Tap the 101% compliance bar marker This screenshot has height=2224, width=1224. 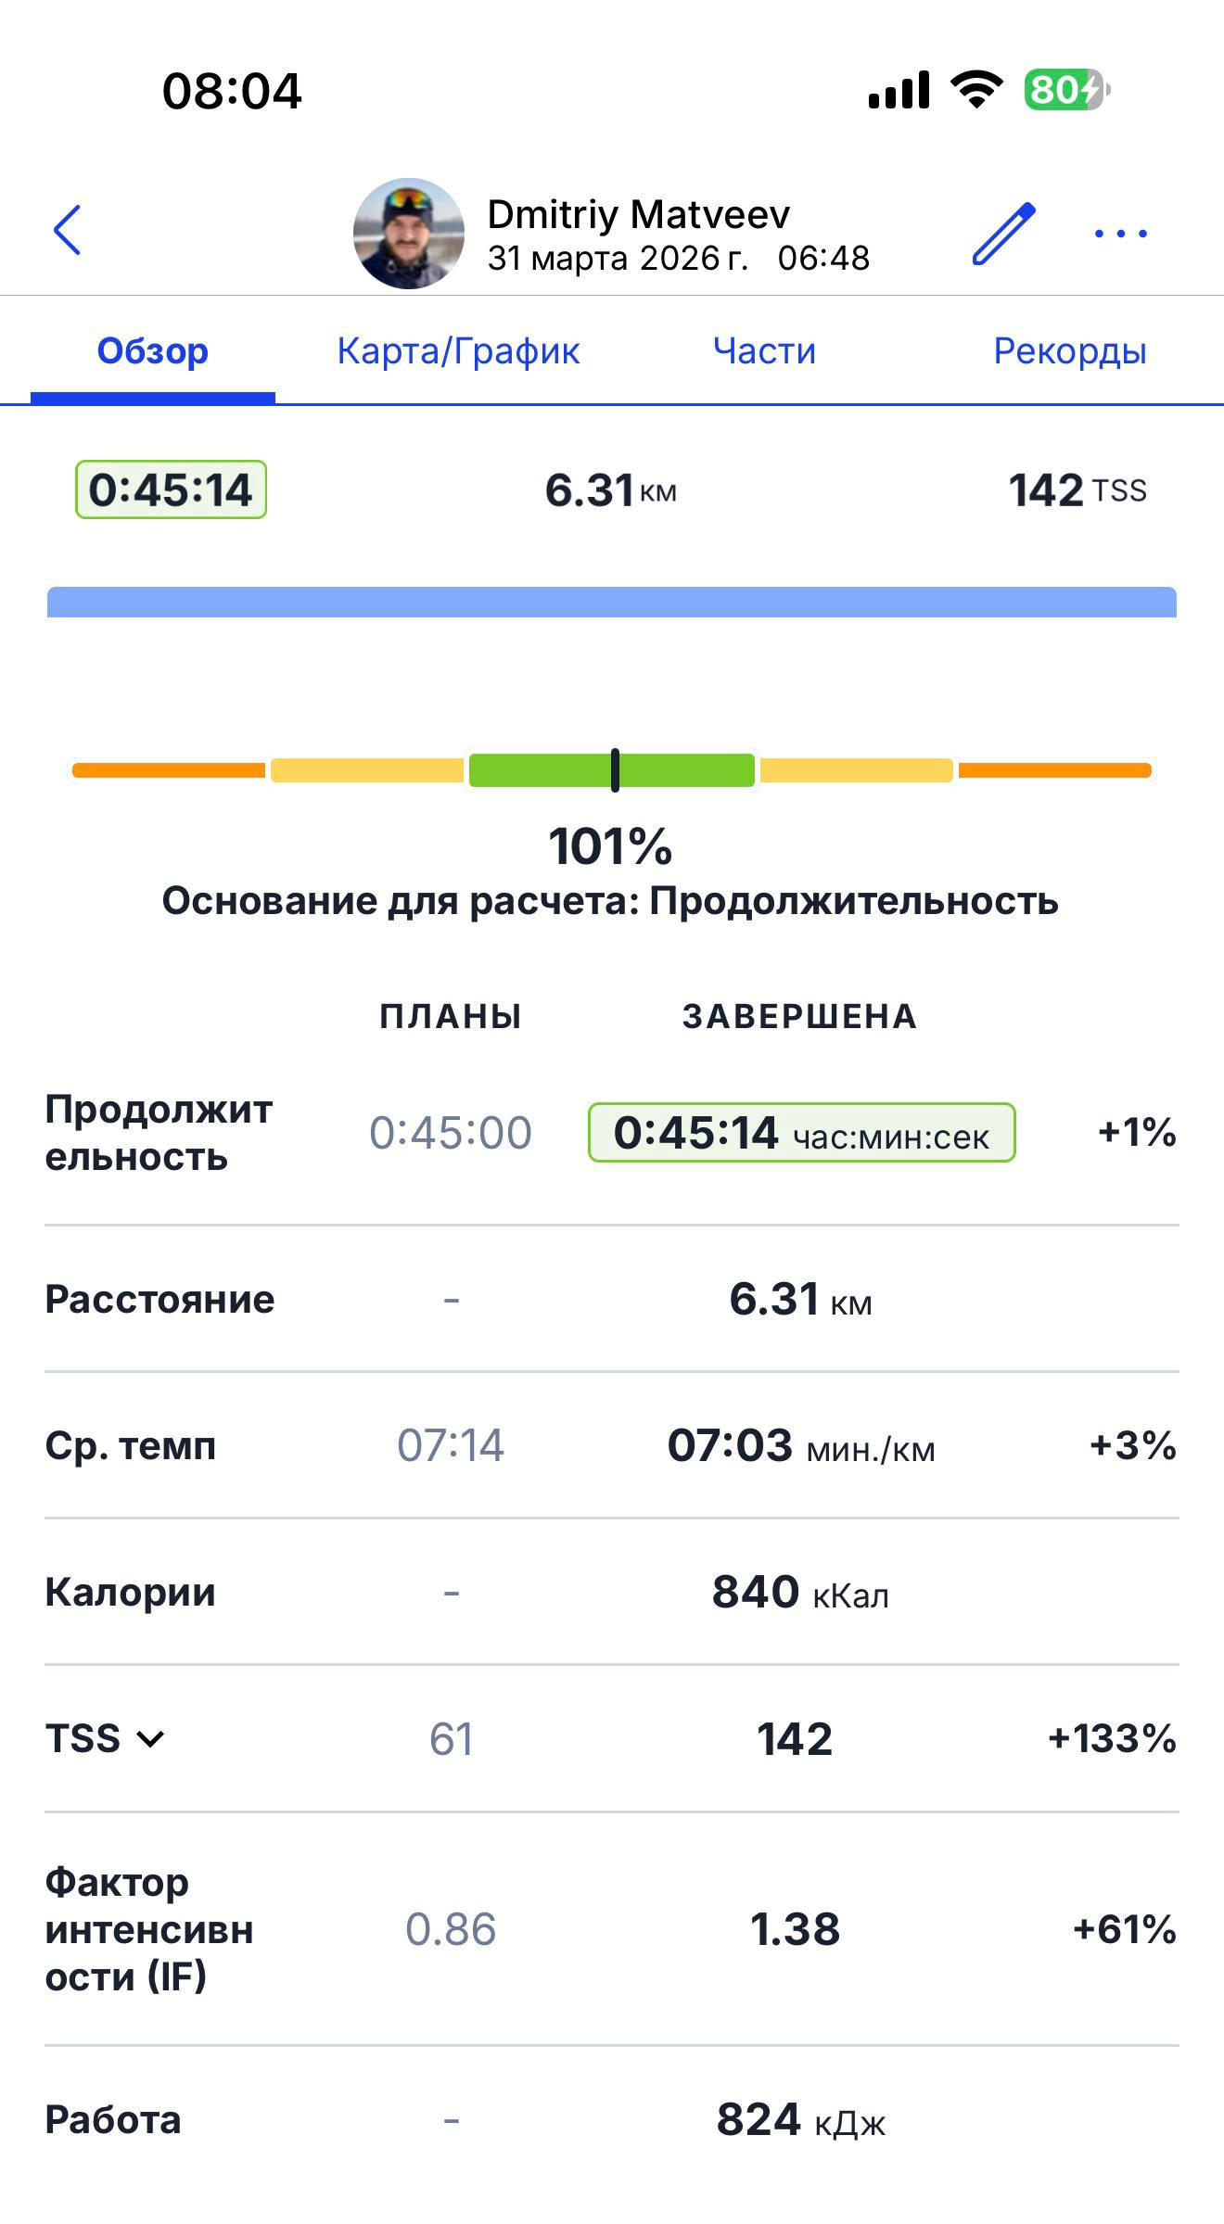pyautogui.click(x=615, y=770)
